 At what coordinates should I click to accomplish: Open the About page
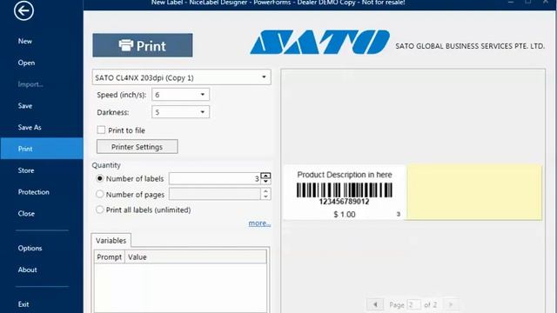pos(27,270)
